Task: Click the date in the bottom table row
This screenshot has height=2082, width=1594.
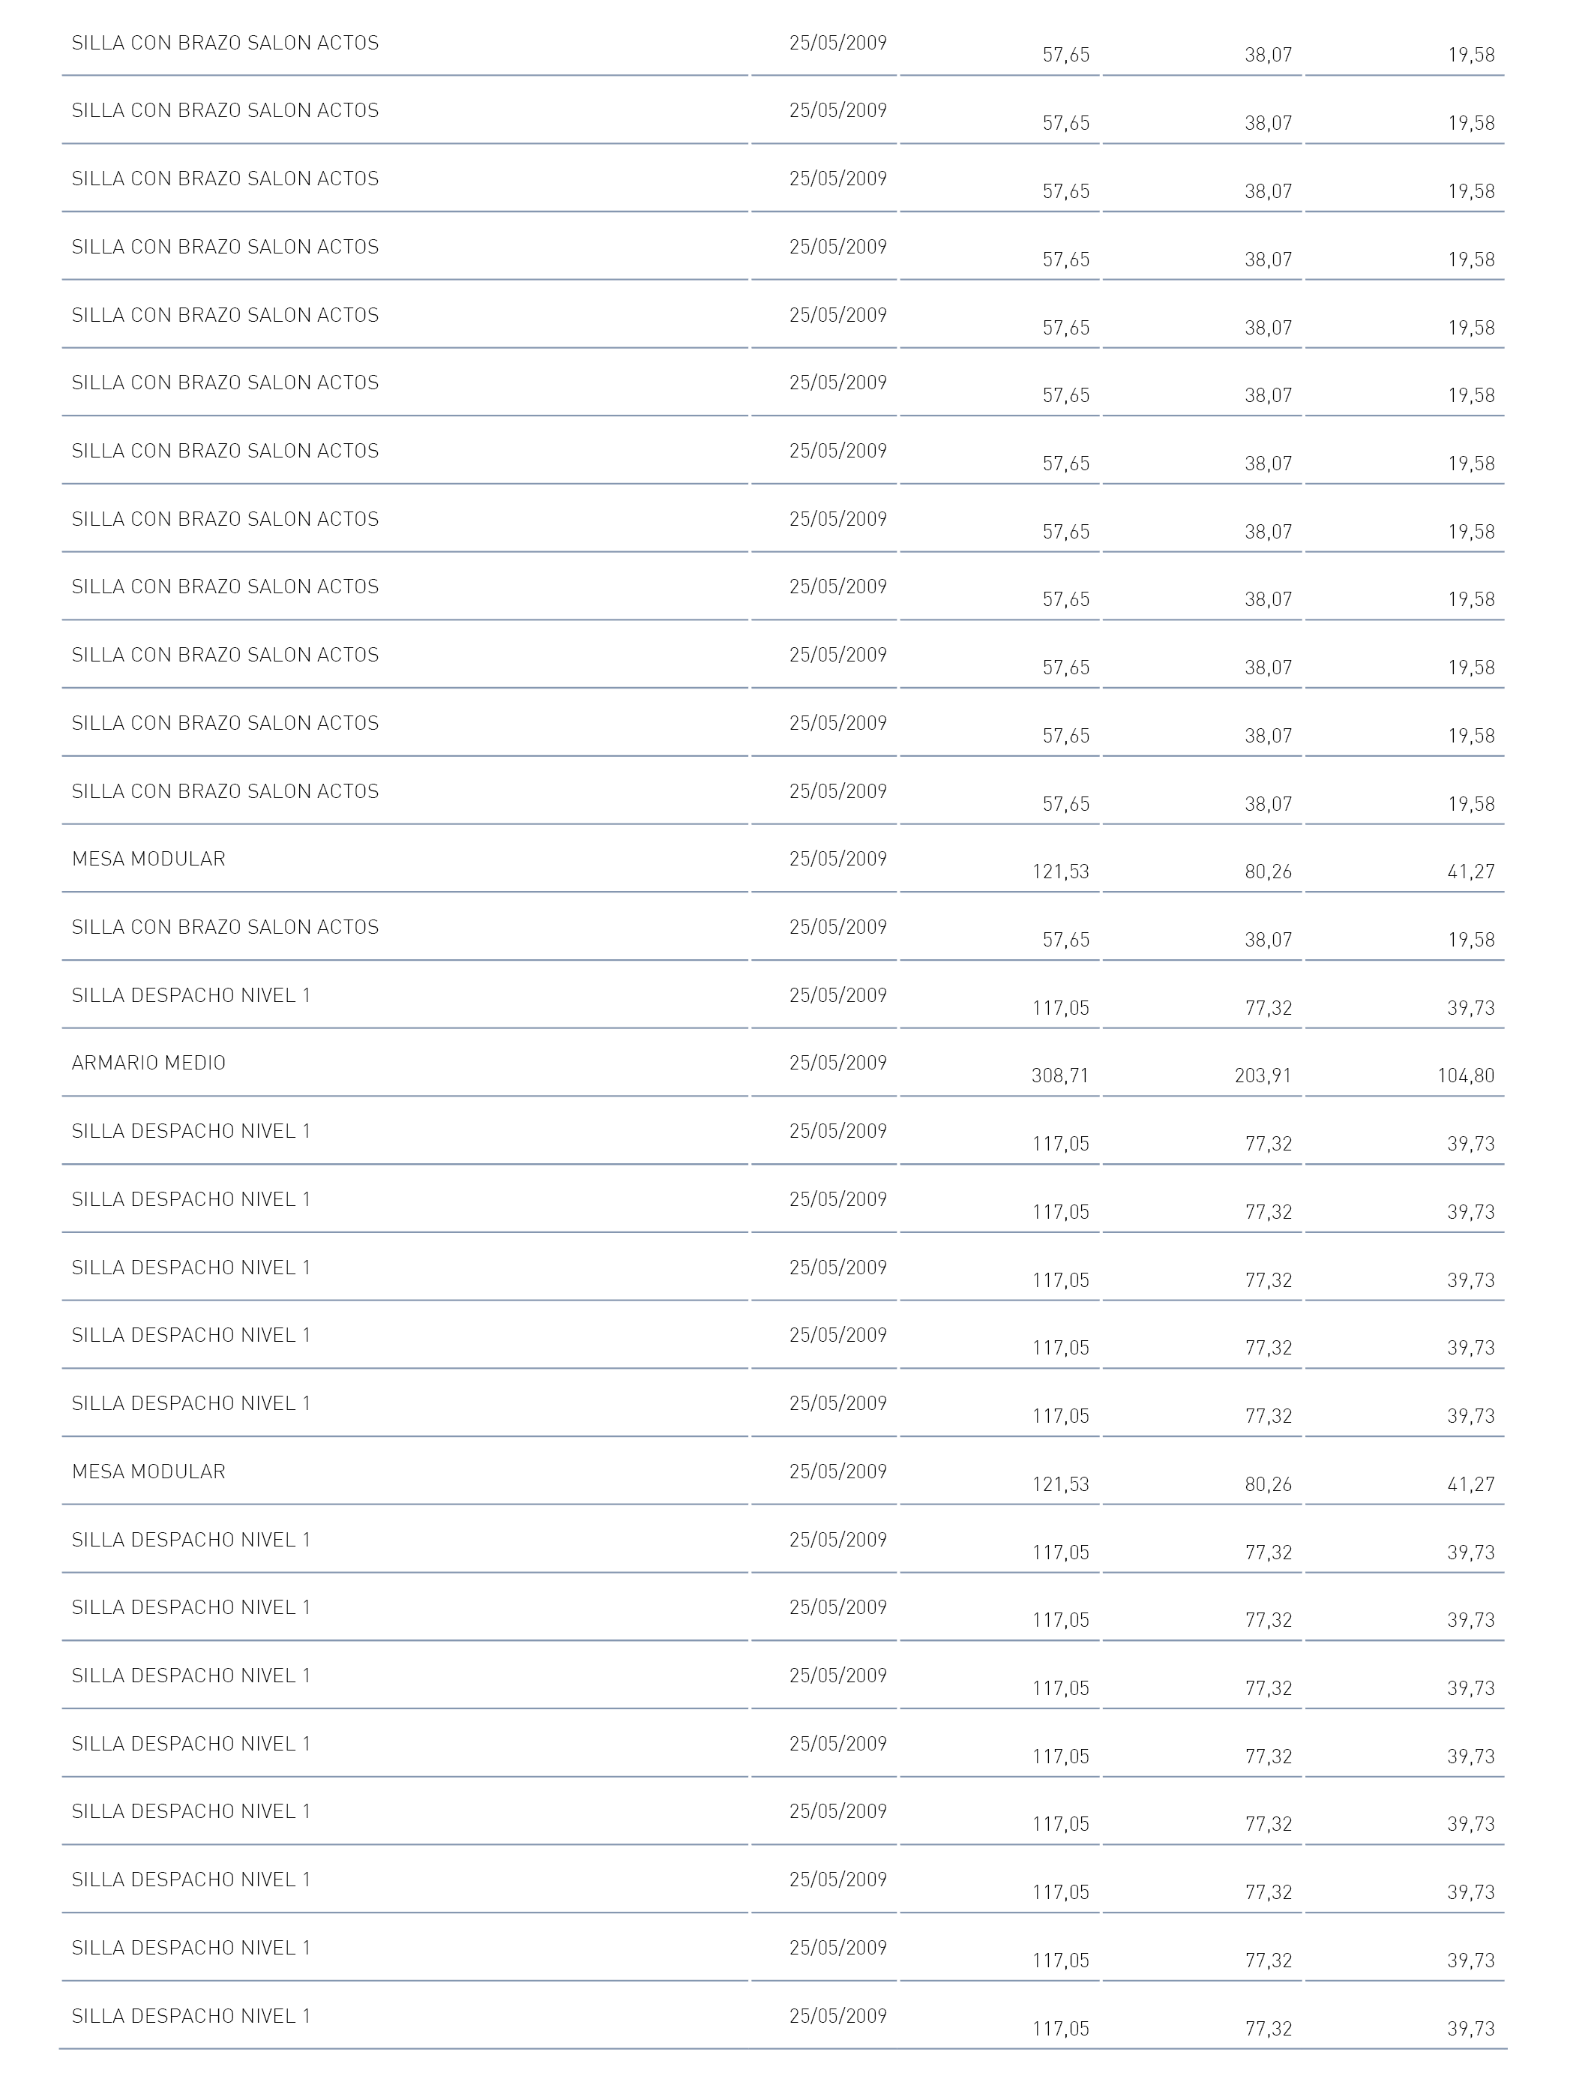Action: pos(837,2015)
